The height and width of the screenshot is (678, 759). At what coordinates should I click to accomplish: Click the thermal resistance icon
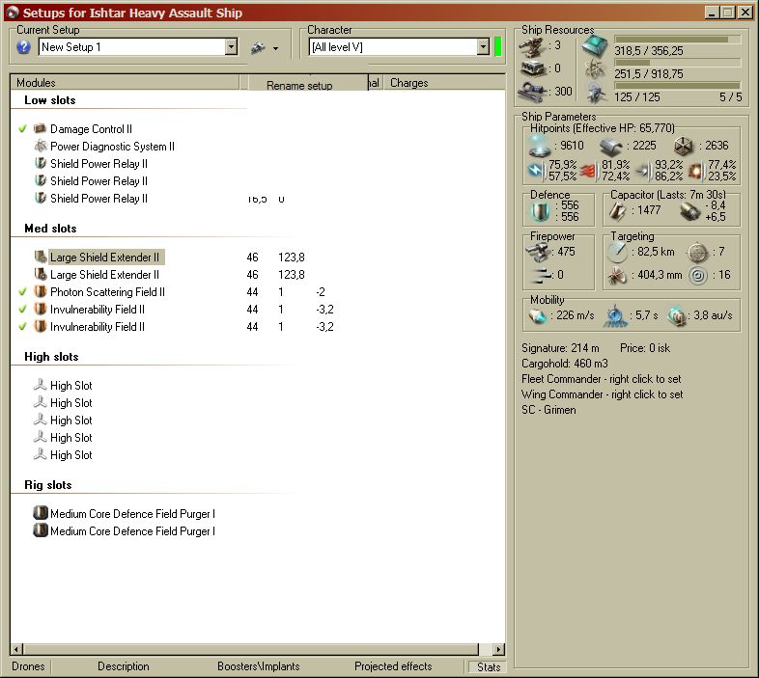pos(588,171)
